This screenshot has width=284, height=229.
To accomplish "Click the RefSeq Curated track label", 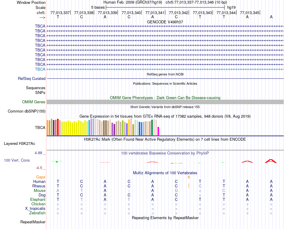I will [x=32, y=78].
